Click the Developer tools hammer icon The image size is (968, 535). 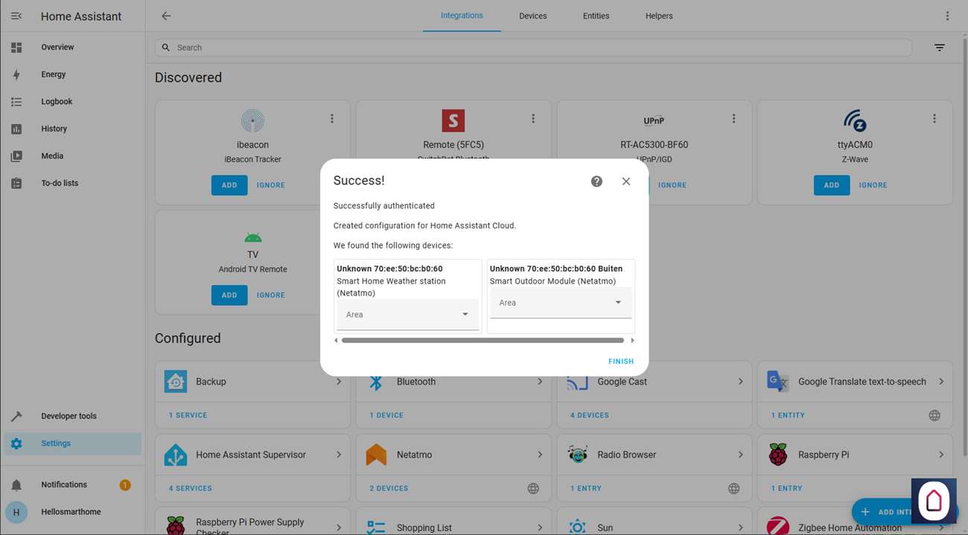click(x=16, y=417)
